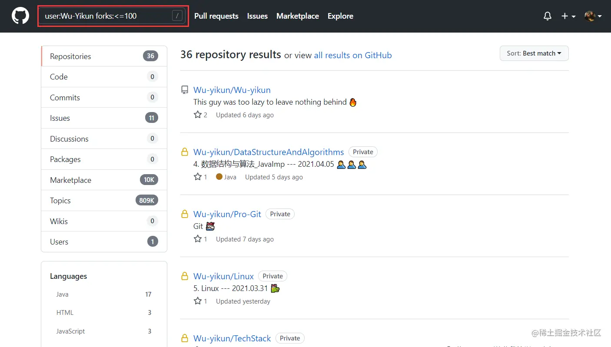Image resolution: width=611 pixels, height=347 pixels.
Task: Click the star icon of Linux repo
Action: tap(198, 301)
